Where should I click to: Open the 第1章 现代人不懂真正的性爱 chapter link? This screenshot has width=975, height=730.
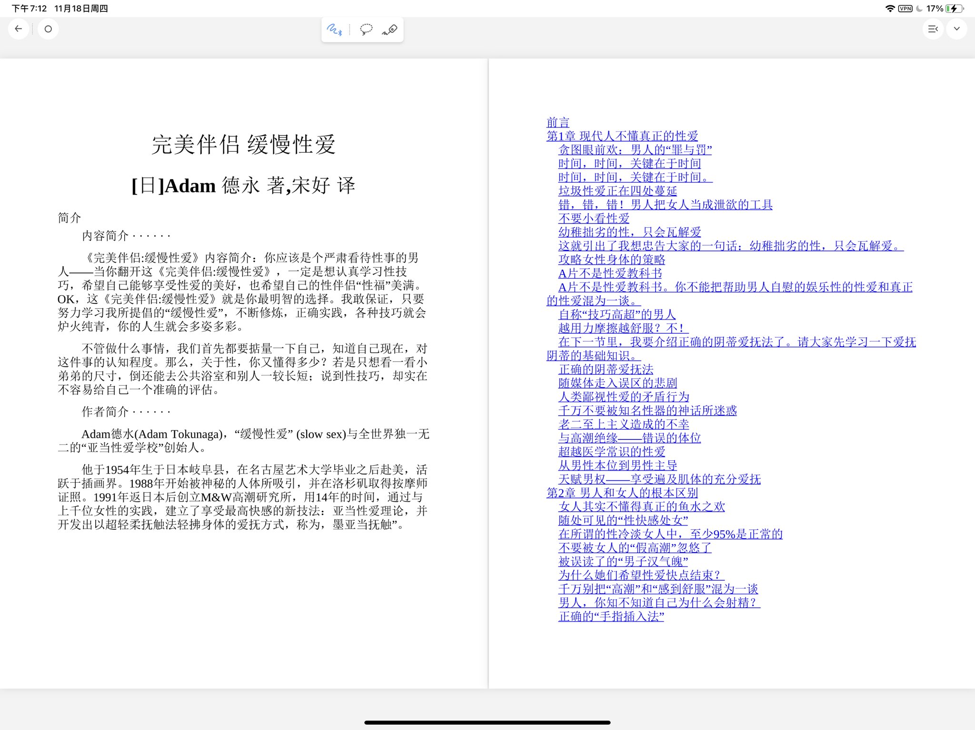tap(622, 136)
